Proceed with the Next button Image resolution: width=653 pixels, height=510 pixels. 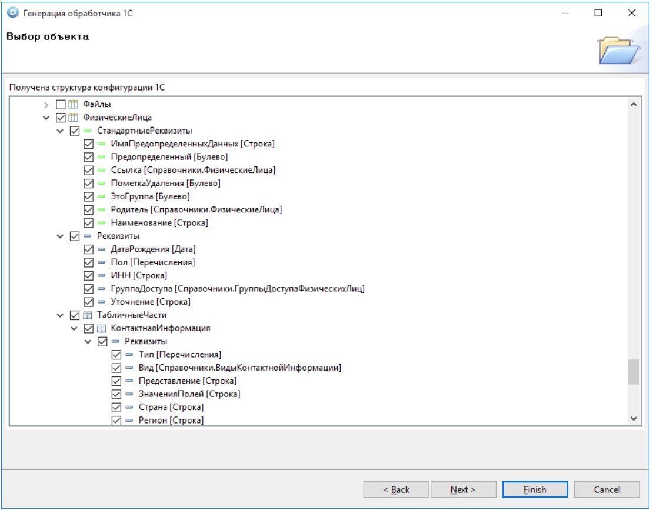click(x=463, y=489)
